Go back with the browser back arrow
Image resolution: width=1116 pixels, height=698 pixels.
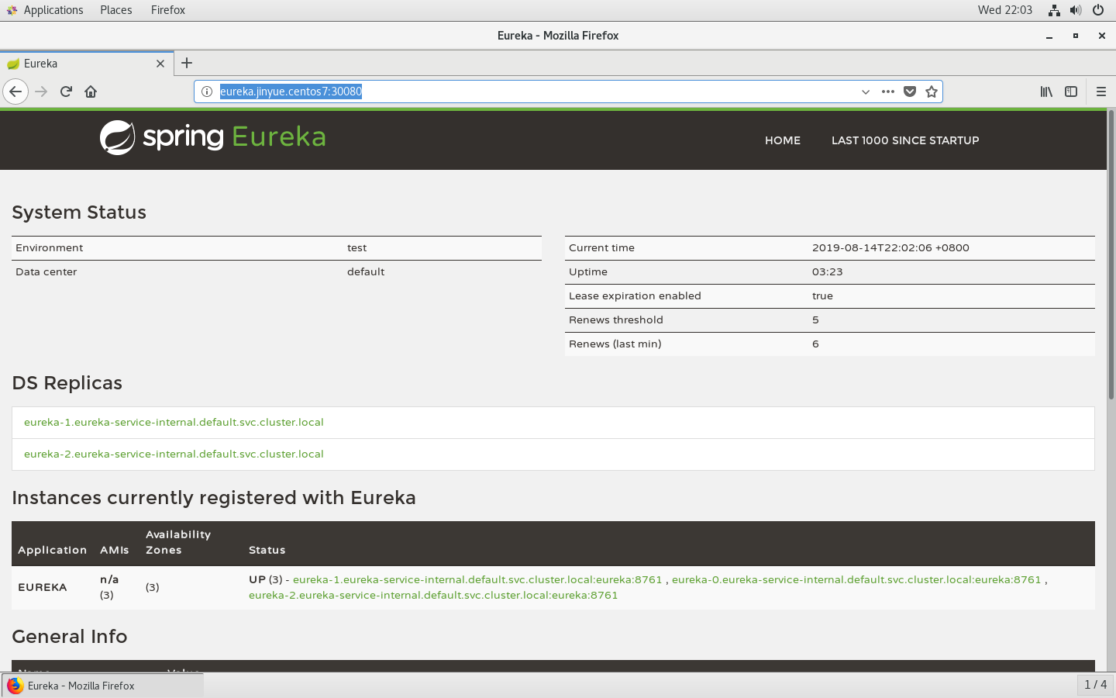15,92
